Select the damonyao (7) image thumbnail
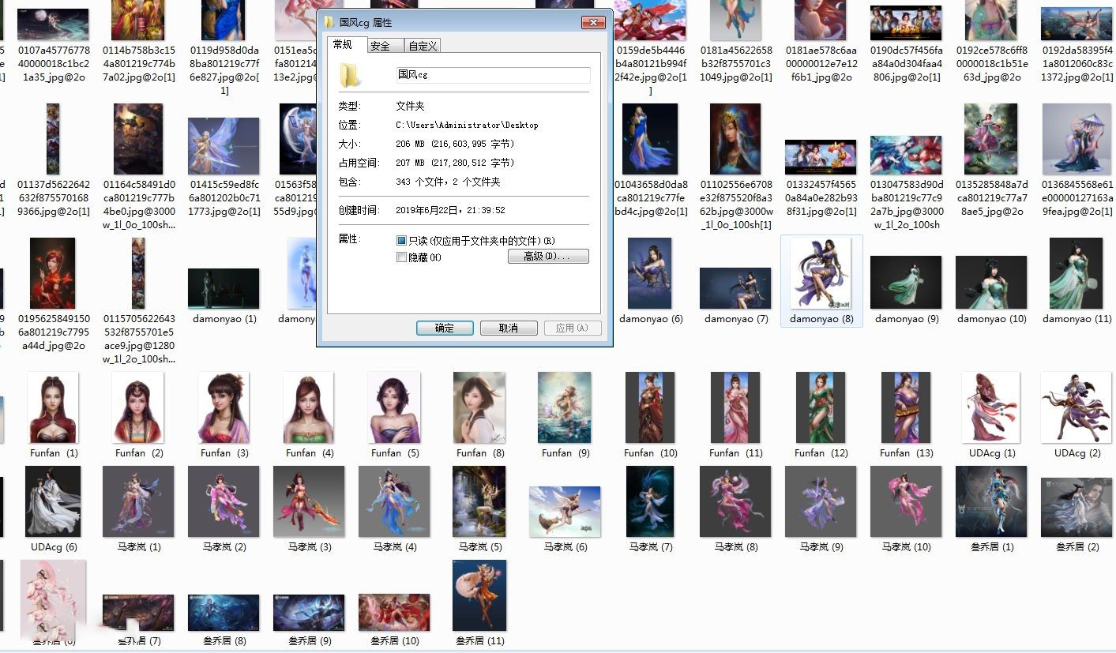Viewport: 1116px width, 653px height. 735,288
